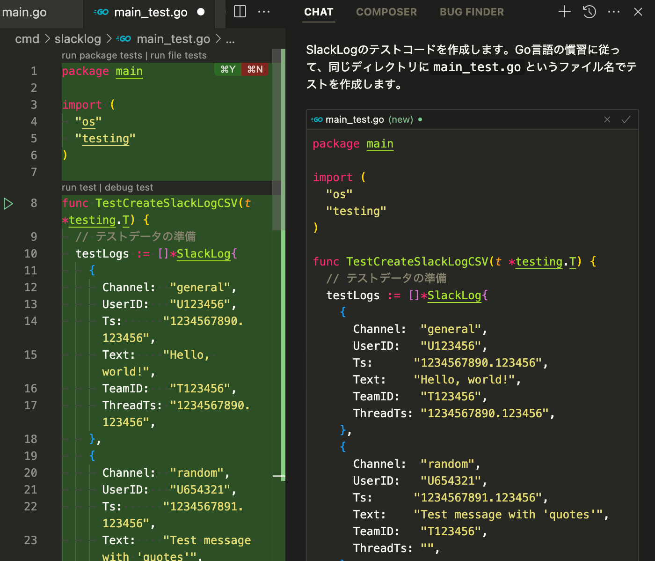655x561 pixels.
Task: Run test with green play gutter icon
Action: pos(8,204)
